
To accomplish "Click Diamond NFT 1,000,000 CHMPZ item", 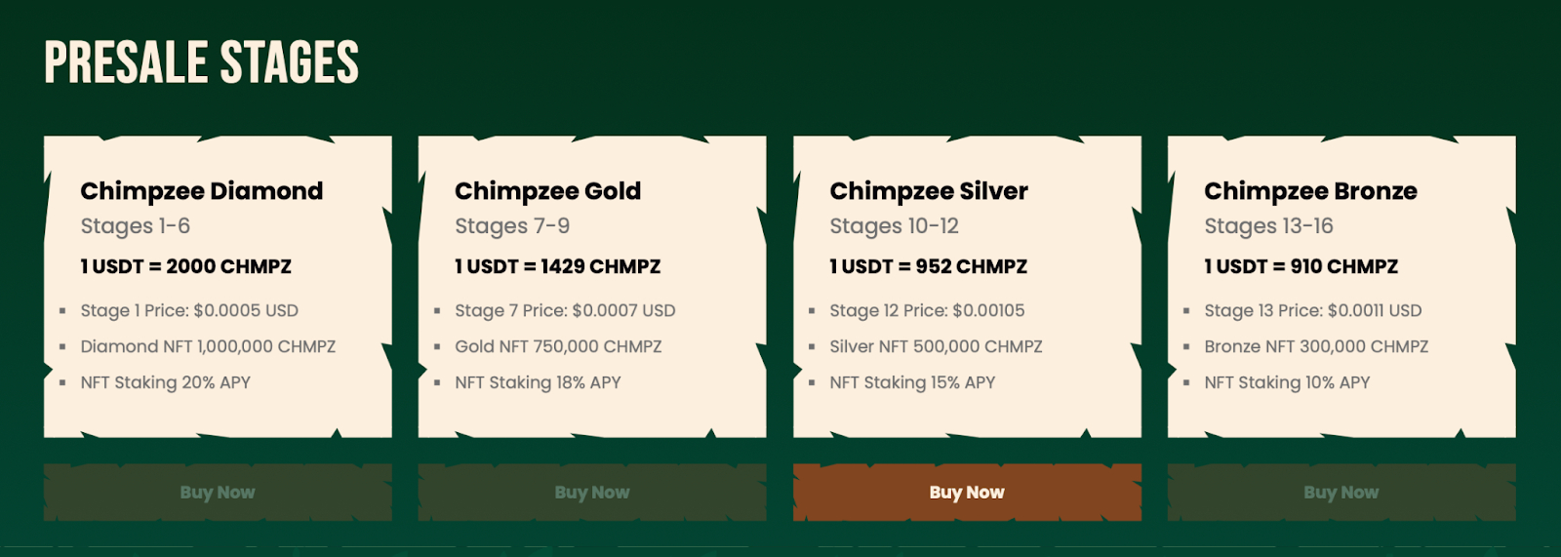I will coord(208,346).
